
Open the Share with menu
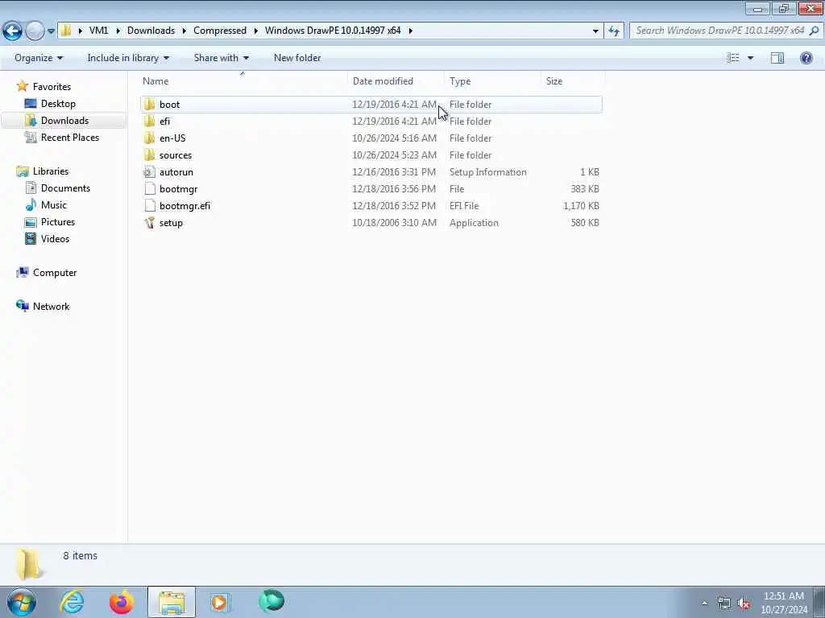coord(221,58)
